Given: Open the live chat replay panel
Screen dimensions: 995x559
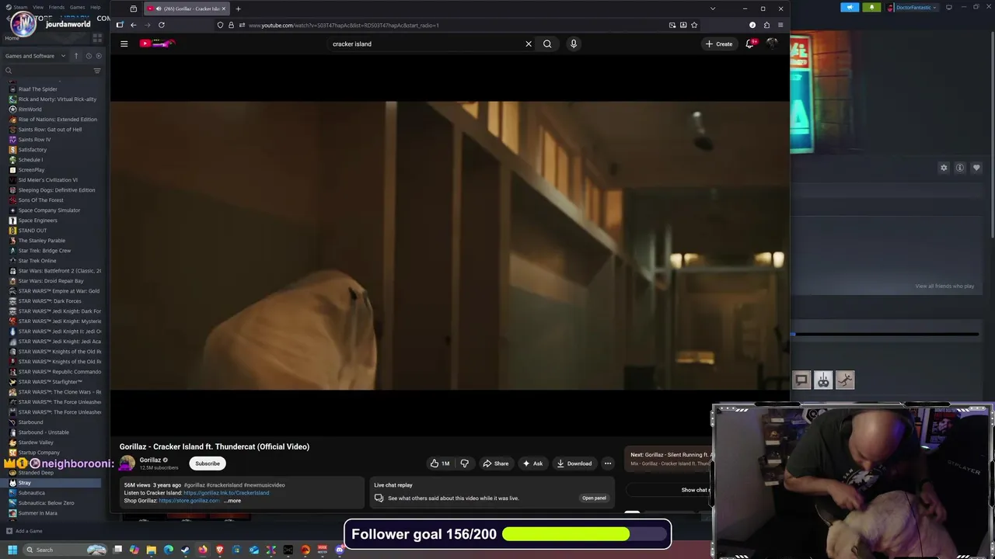Looking at the screenshot, I should coord(594,498).
